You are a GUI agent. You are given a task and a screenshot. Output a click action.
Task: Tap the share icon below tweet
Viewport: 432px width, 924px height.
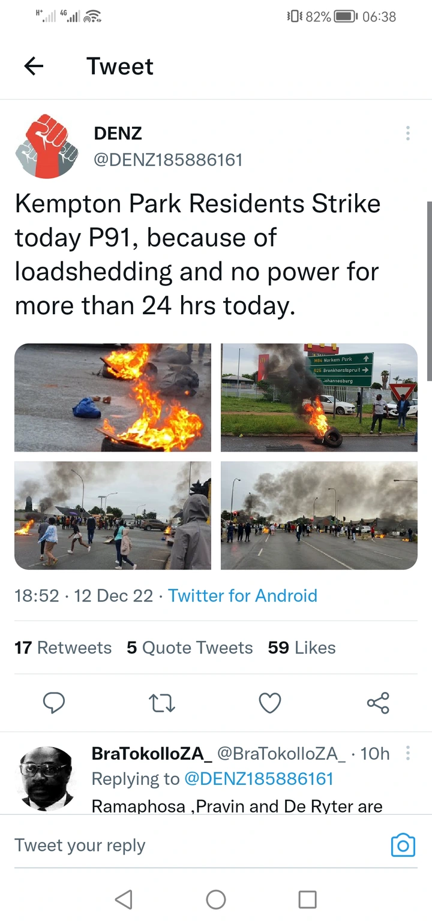[x=378, y=703]
